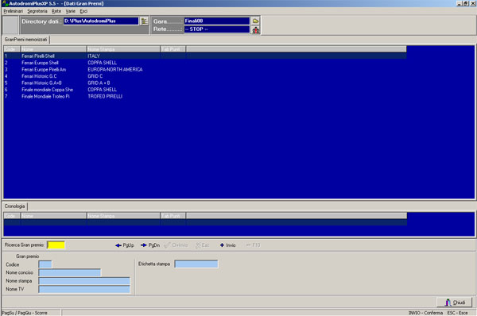Open the Preliminari menu

[13, 11]
